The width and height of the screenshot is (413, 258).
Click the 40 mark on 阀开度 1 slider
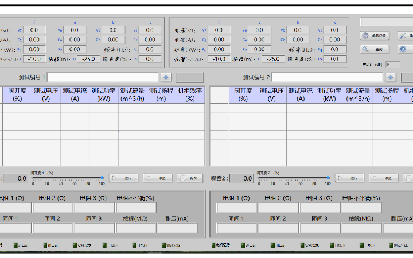click(x=61, y=183)
